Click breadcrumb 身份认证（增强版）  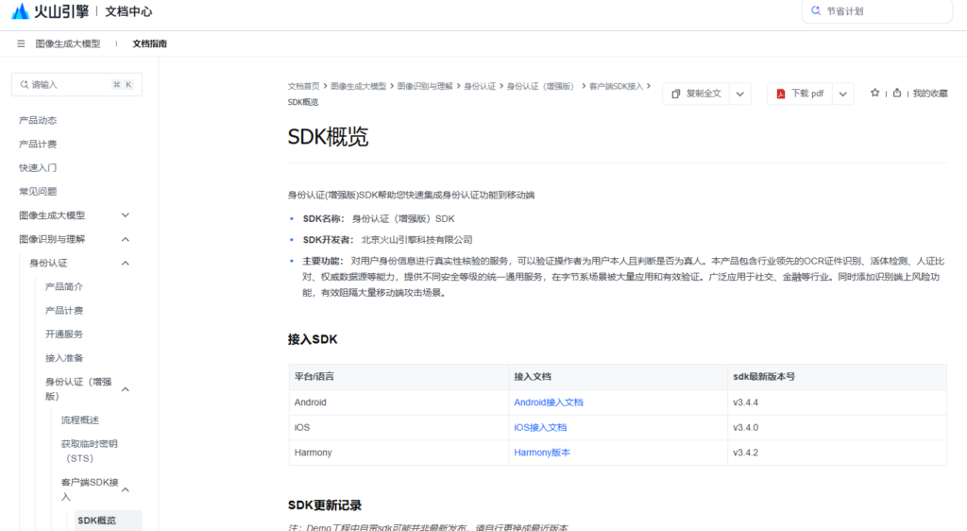[x=542, y=86]
